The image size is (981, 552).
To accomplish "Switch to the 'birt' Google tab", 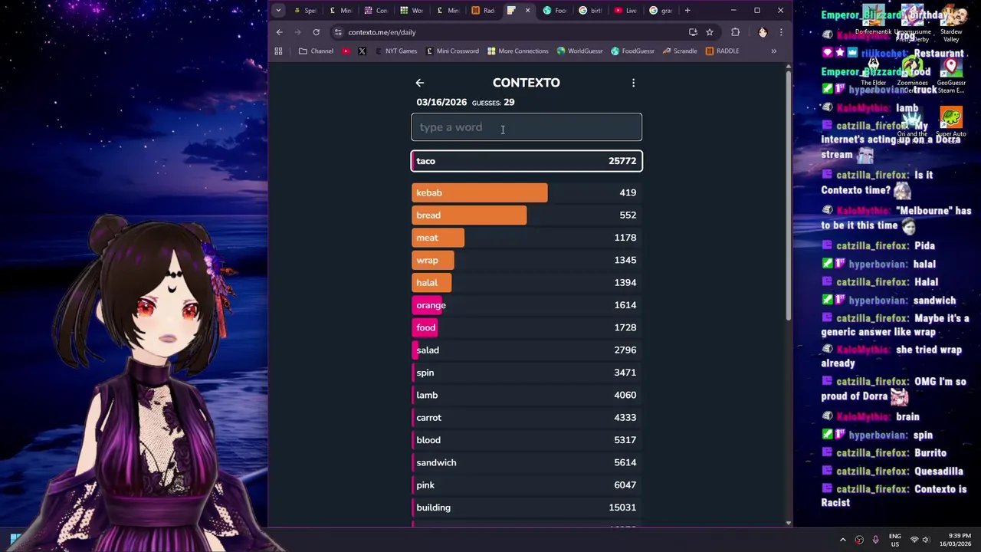I will click(x=590, y=10).
